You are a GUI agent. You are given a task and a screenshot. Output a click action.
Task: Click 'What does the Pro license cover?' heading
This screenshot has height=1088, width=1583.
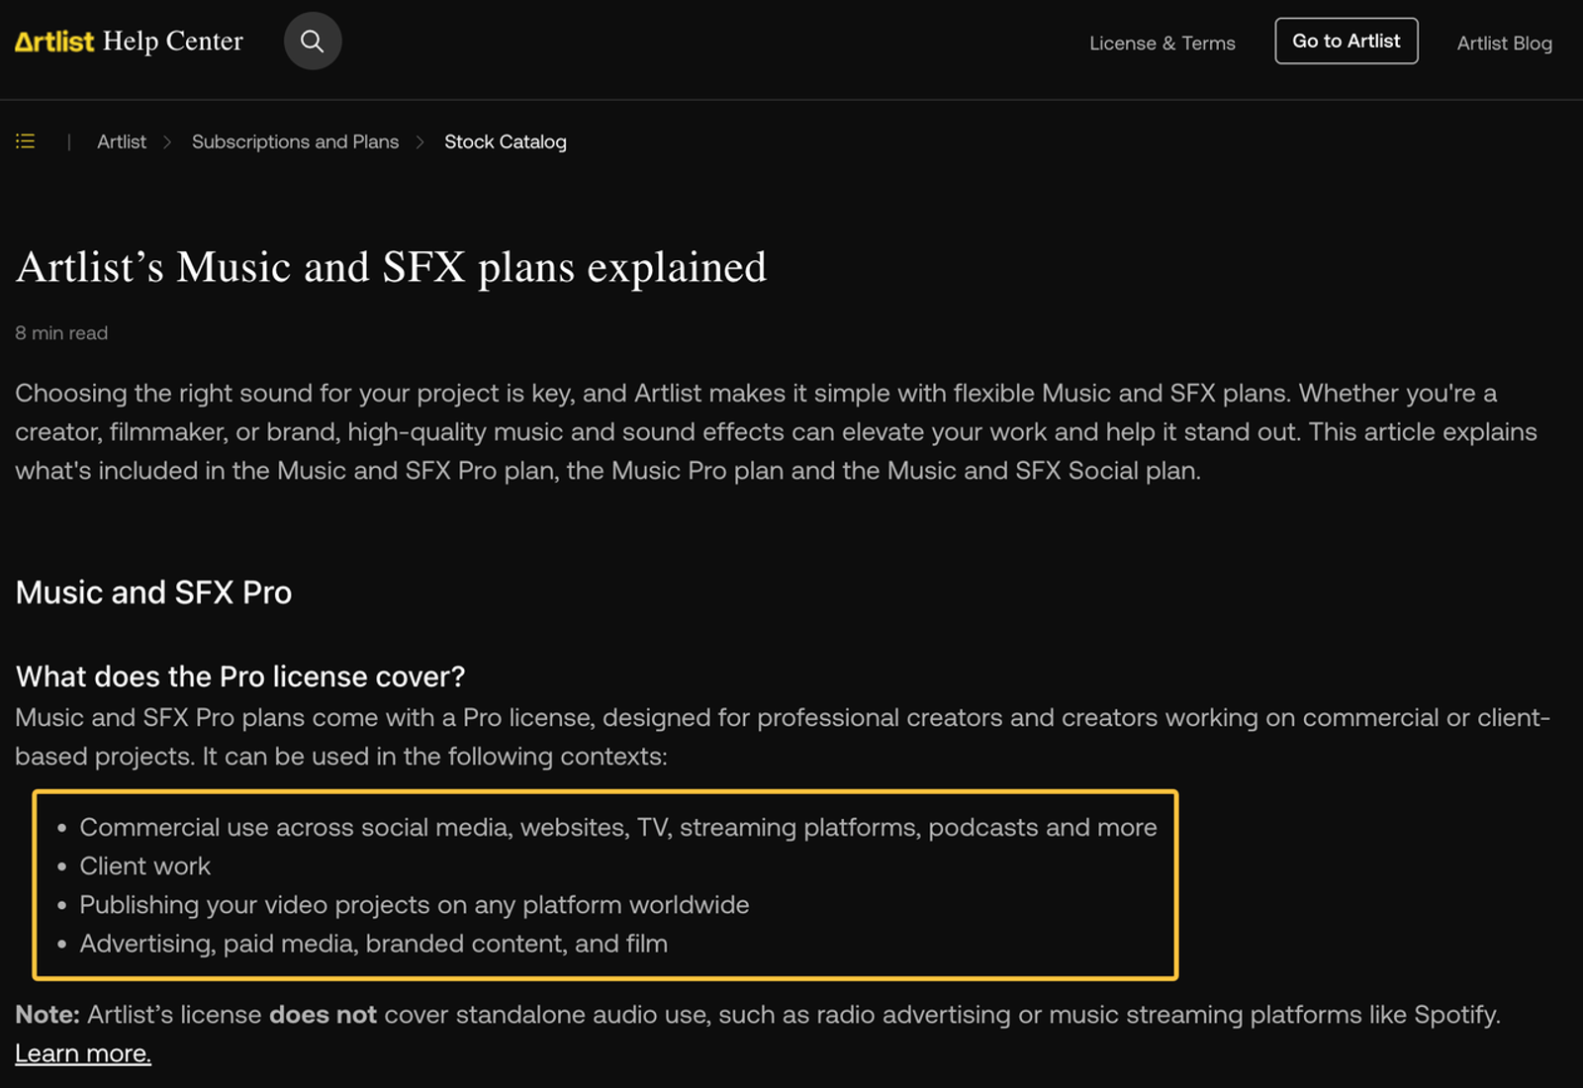click(x=240, y=677)
